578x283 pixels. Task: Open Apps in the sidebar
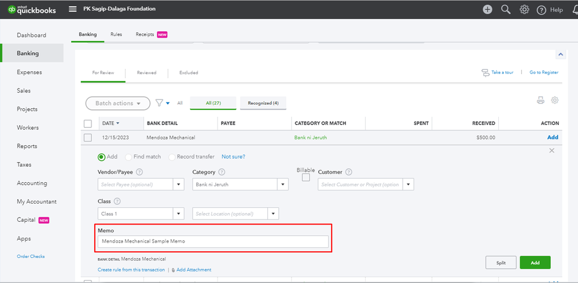pyautogui.click(x=23, y=238)
